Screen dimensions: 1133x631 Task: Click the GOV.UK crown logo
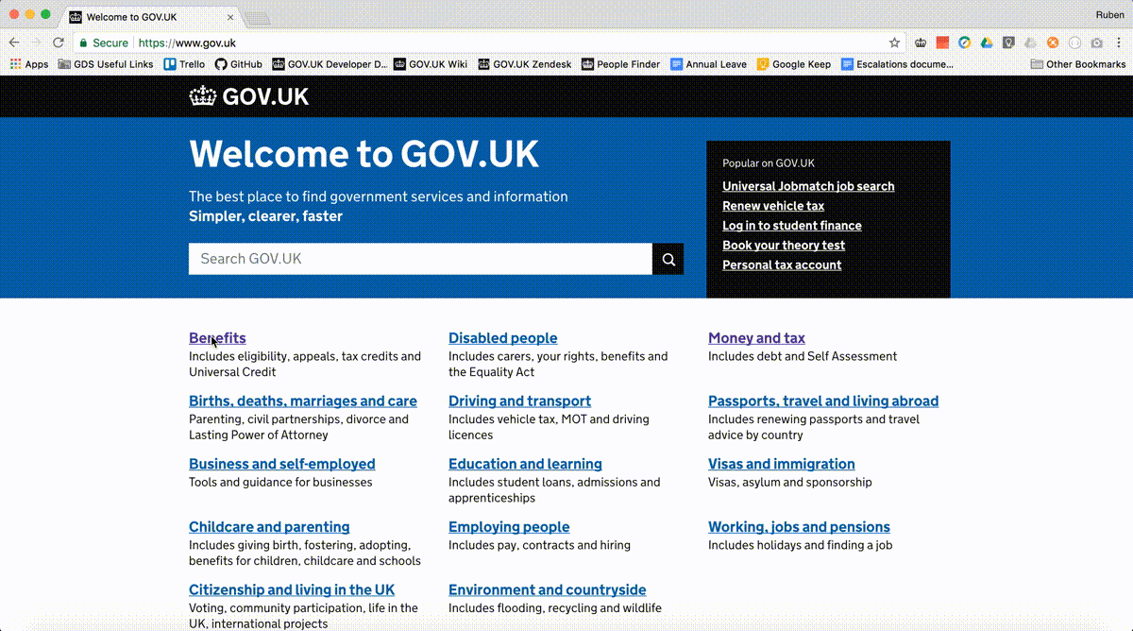(x=249, y=96)
